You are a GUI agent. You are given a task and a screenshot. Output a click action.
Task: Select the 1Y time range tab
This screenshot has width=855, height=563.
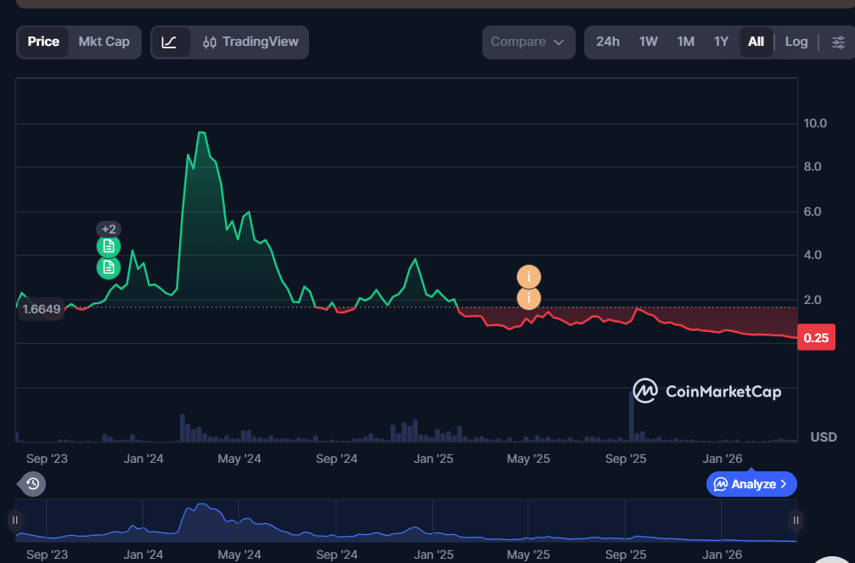click(x=721, y=41)
